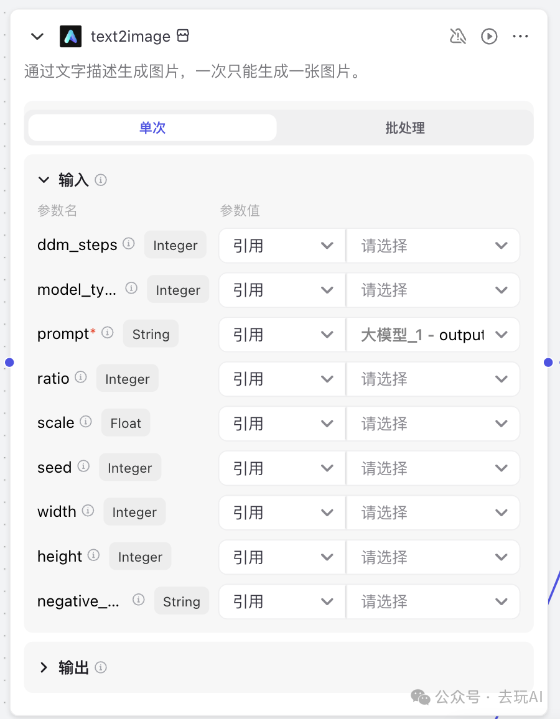This screenshot has height=719, width=560.
Task: Collapse the text2image node chevron
Action: pyautogui.click(x=37, y=36)
